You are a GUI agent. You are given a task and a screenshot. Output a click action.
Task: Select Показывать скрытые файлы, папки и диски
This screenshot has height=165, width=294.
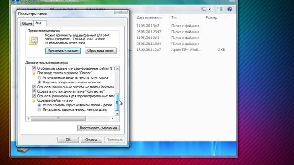click(39, 110)
